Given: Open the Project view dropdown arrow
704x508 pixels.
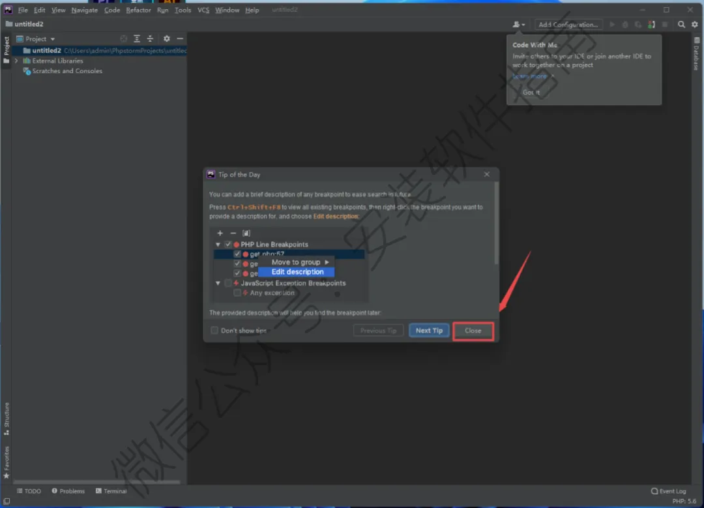Looking at the screenshot, I should pos(53,39).
